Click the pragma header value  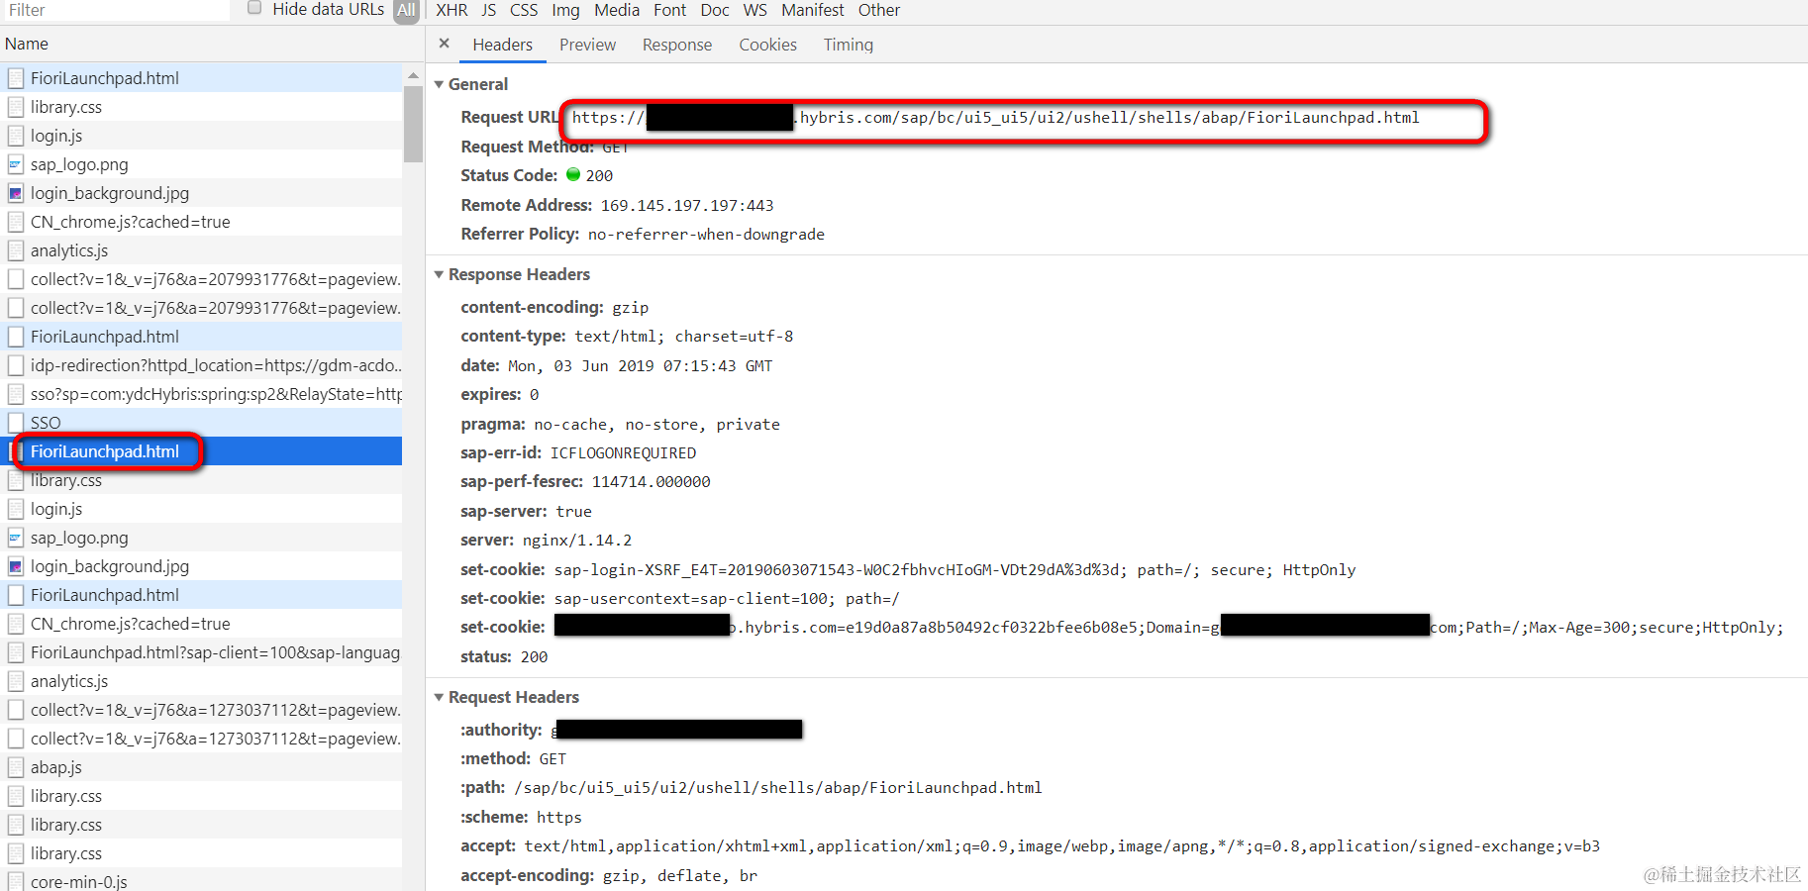pyautogui.click(x=656, y=425)
